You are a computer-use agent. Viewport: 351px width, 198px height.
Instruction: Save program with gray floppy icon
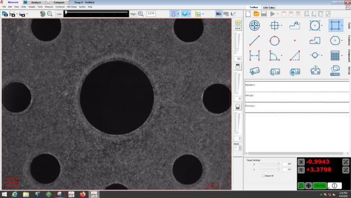[x=264, y=14]
